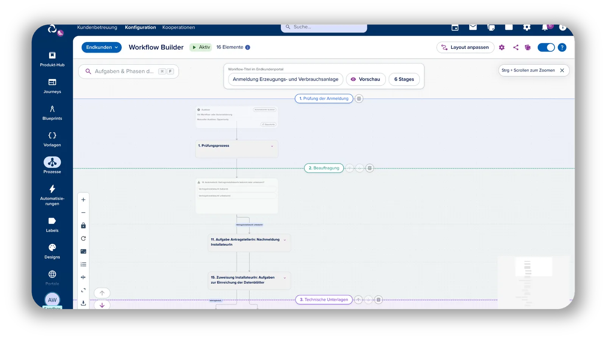Zoom in with the plus icon
Image resolution: width=606 pixels, height=339 pixels.
coord(83,200)
